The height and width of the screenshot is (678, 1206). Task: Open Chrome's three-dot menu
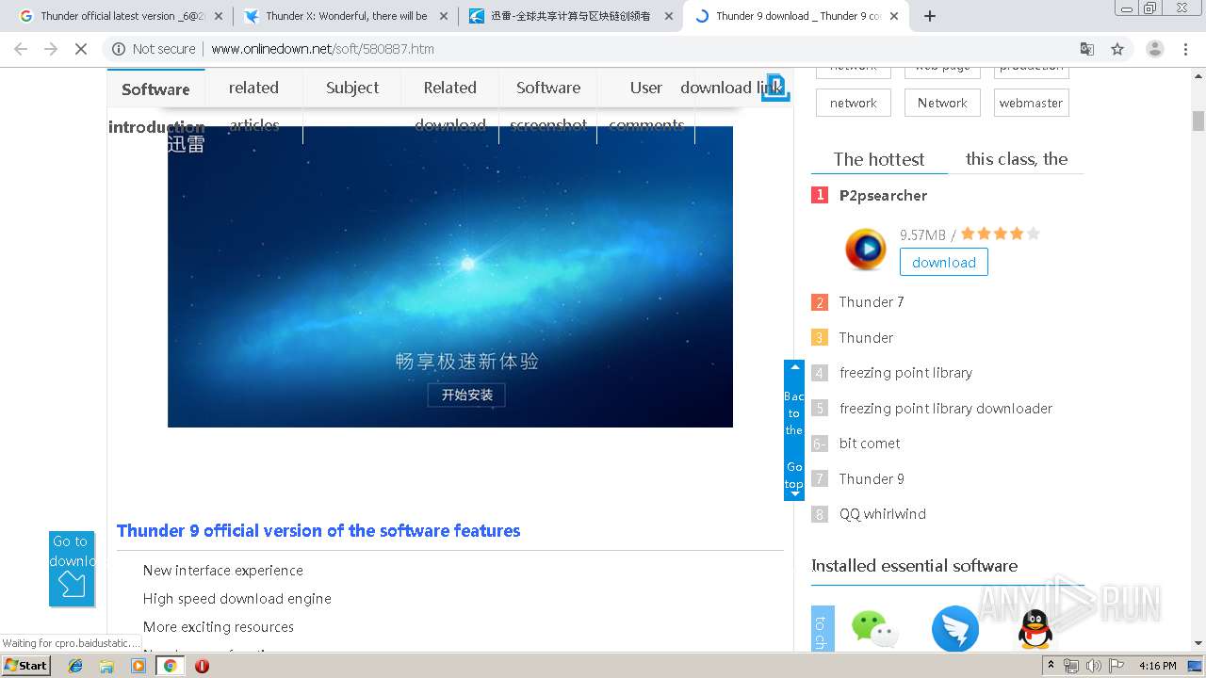(x=1184, y=49)
